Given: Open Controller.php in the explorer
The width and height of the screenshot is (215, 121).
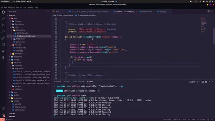Looking at the screenshot, I should click(x=23, y=33).
